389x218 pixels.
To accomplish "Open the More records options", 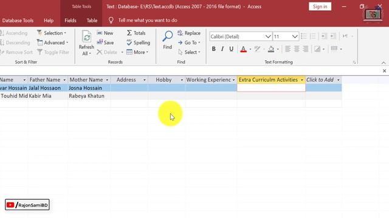I will coord(137,52).
